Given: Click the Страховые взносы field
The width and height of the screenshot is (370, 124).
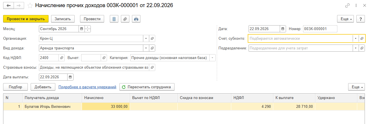Looking at the screenshot, I should point(94,67).
